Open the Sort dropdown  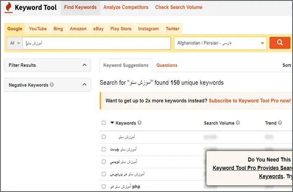(287, 65)
